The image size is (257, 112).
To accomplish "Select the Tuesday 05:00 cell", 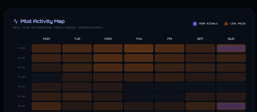I will [x=77, y=96].
